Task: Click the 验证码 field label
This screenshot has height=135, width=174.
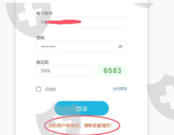Action: click(x=42, y=62)
